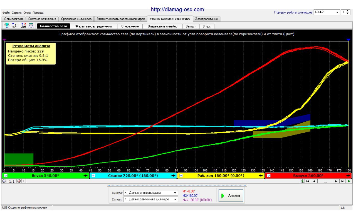The image size is (356, 211).
Task: Click the AUTO markers toolbar icon
Action: click(x=24, y=26)
